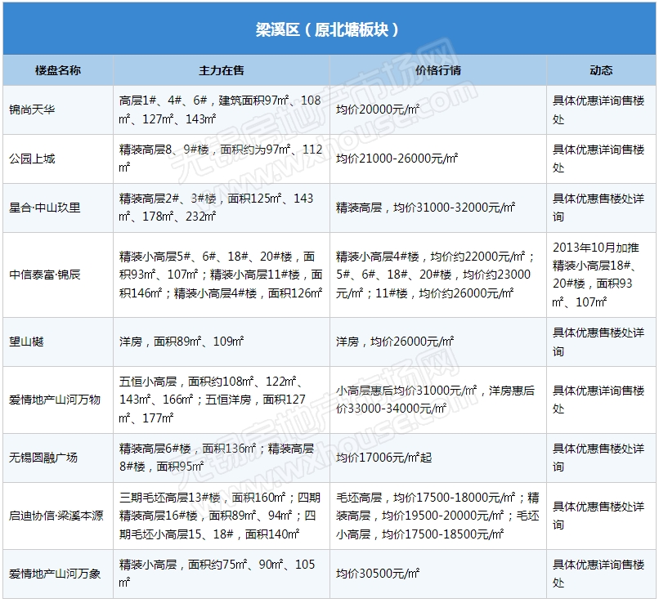This screenshot has width=659, height=603.
Task: Click the property name "爱情地产山河万物"
Action: [x=55, y=400]
